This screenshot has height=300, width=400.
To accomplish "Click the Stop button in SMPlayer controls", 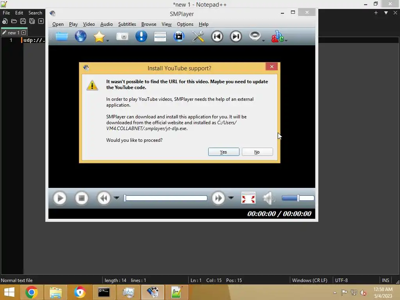I will [82, 198].
